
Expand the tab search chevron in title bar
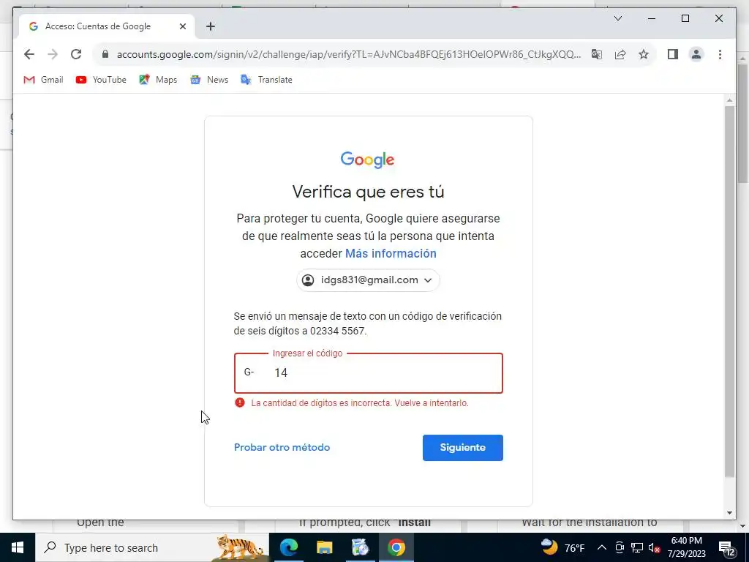(617, 18)
